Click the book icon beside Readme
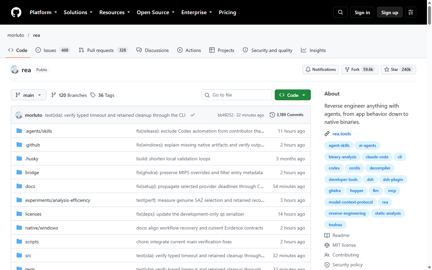This screenshot has height=270, width=432. tap(327, 235)
